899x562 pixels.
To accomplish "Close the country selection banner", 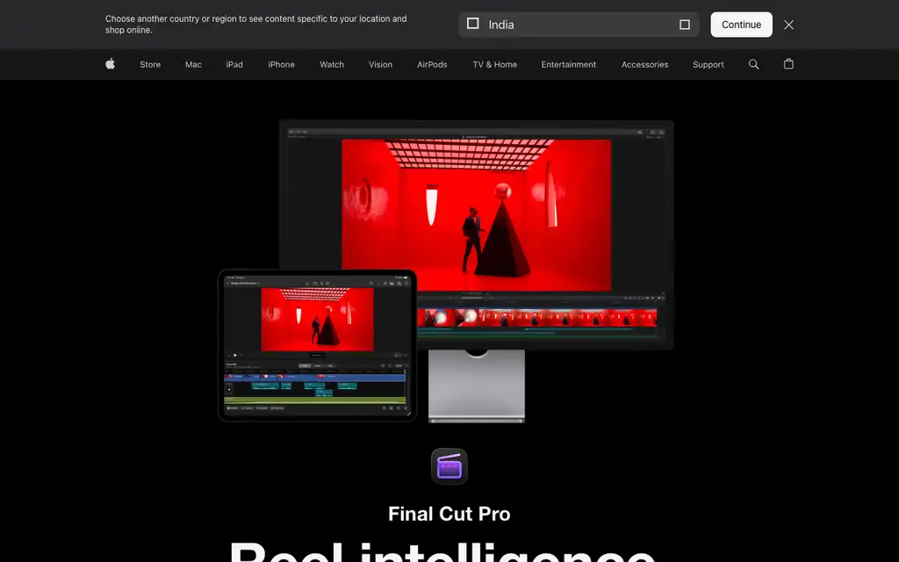I will [788, 25].
